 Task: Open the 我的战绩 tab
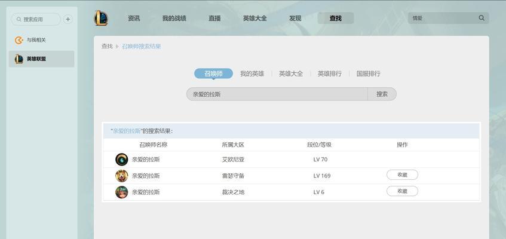click(174, 19)
